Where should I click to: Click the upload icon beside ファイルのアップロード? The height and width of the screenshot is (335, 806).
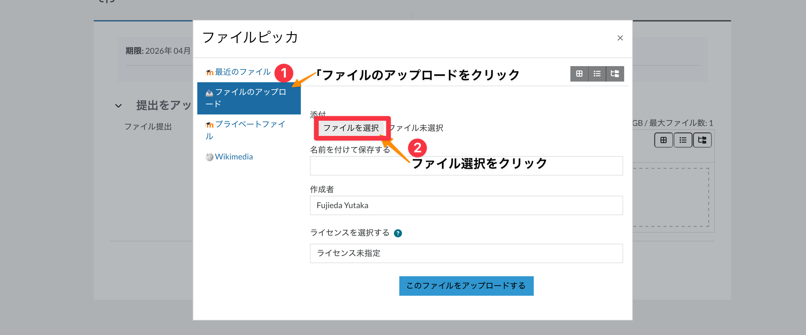tap(209, 93)
